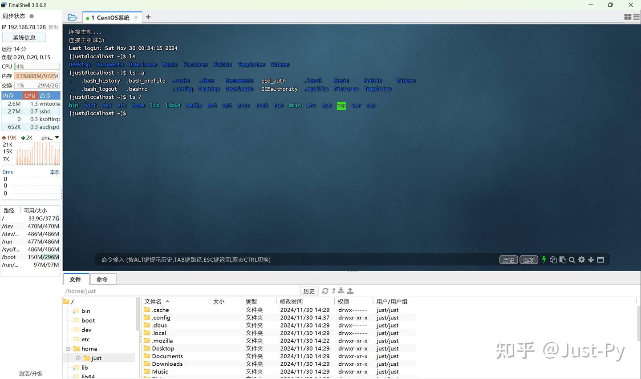641x379 pixels.
Task: Click the /boot disk usage row
Action: click(x=31, y=257)
